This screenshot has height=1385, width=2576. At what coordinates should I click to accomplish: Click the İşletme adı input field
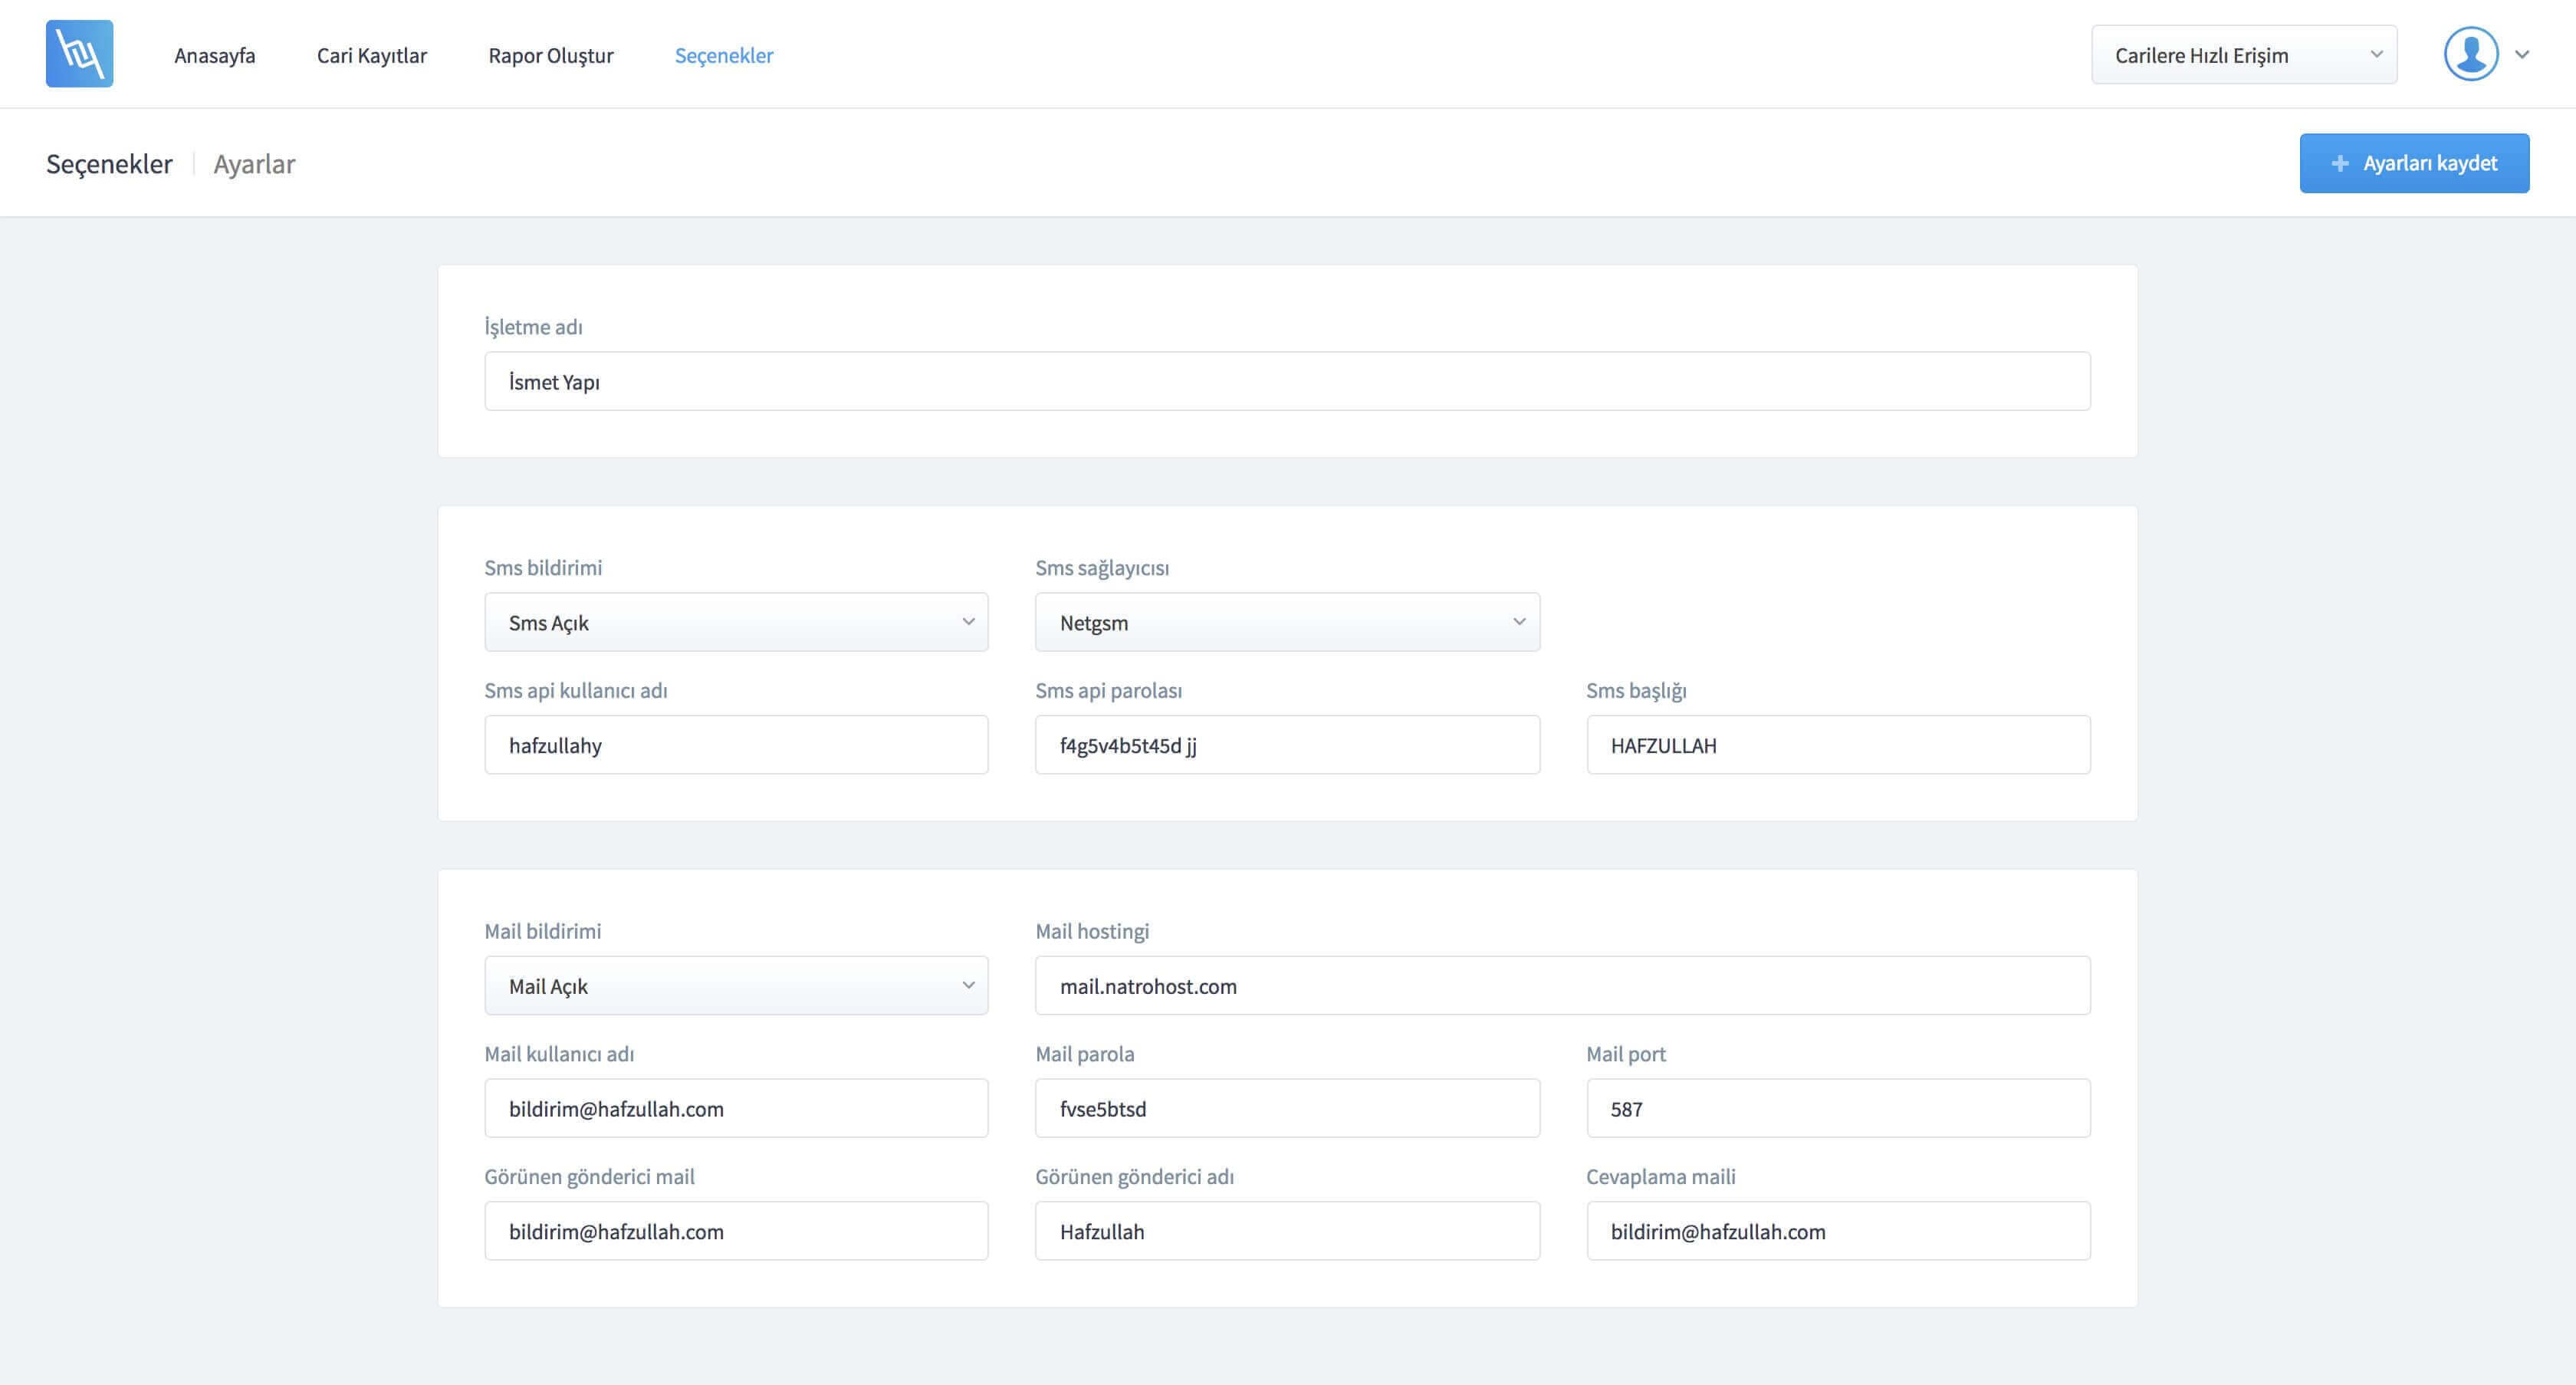point(1287,381)
